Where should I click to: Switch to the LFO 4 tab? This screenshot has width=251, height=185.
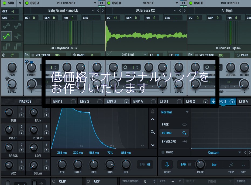(244, 101)
